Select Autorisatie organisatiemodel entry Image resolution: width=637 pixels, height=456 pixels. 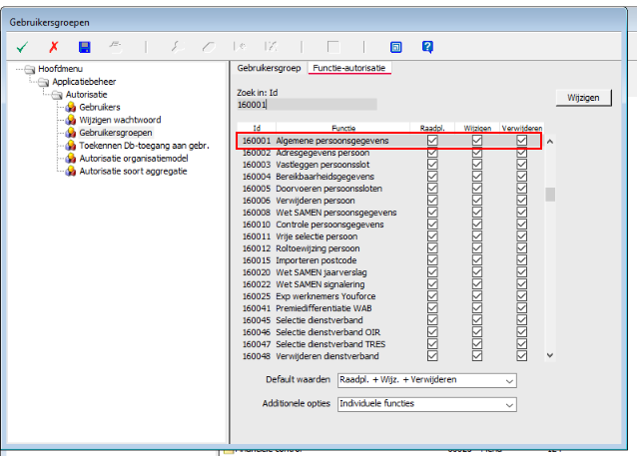tap(134, 159)
